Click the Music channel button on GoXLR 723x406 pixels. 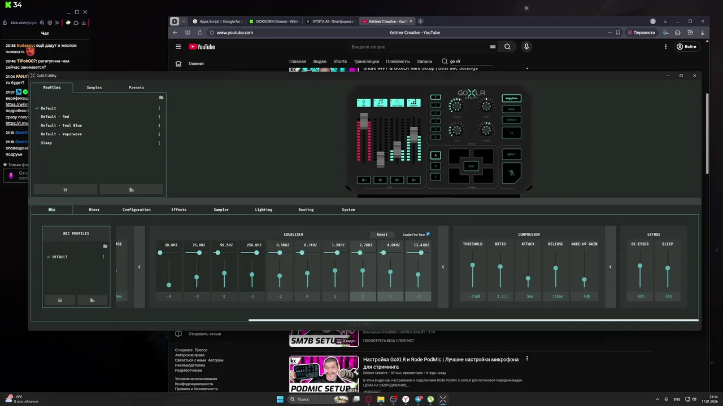coord(381,103)
